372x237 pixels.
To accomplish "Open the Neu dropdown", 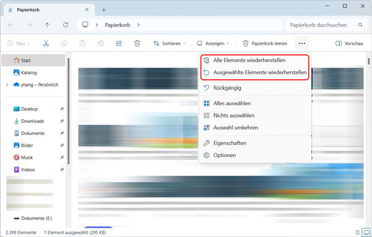I will [x=19, y=43].
